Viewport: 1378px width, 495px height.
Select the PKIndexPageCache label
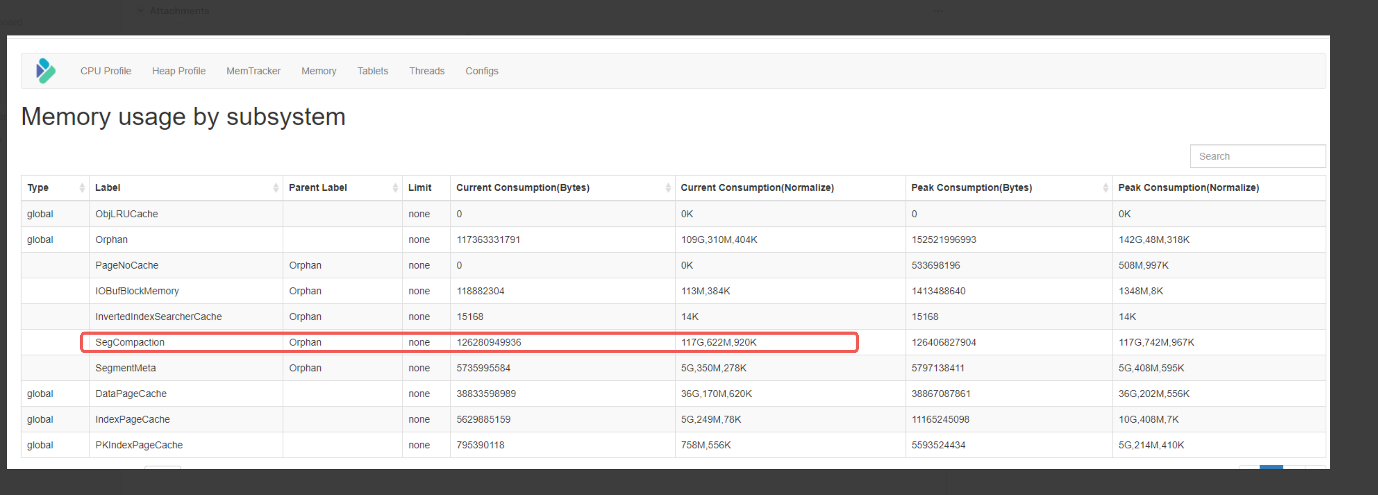click(x=138, y=445)
